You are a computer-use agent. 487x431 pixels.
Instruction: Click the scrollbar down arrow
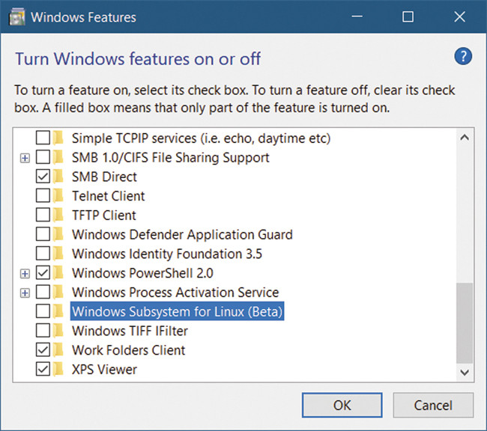tap(465, 371)
